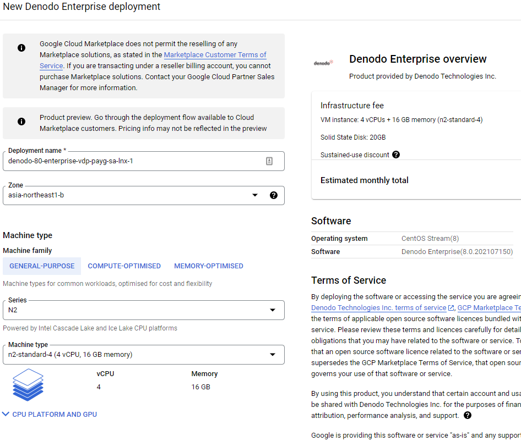The width and height of the screenshot is (521, 441).
Task: Open Marketplace Customer Terms of Service link
Action: pos(215,55)
